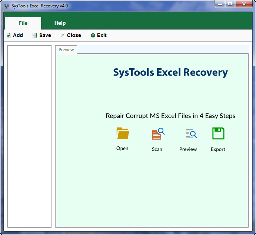Image resolution: width=256 pixels, height=235 pixels.
Task: Minimize the SysTools Excel Recovery window
Action: coord(221,4)
